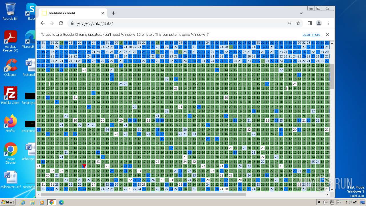Click the 1:57 AM clock
The width and height of the screenshot is (366, 206).
click(351, 202)
